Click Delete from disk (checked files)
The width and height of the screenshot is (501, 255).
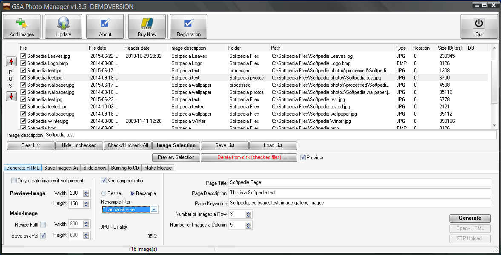tap(249, 157)
